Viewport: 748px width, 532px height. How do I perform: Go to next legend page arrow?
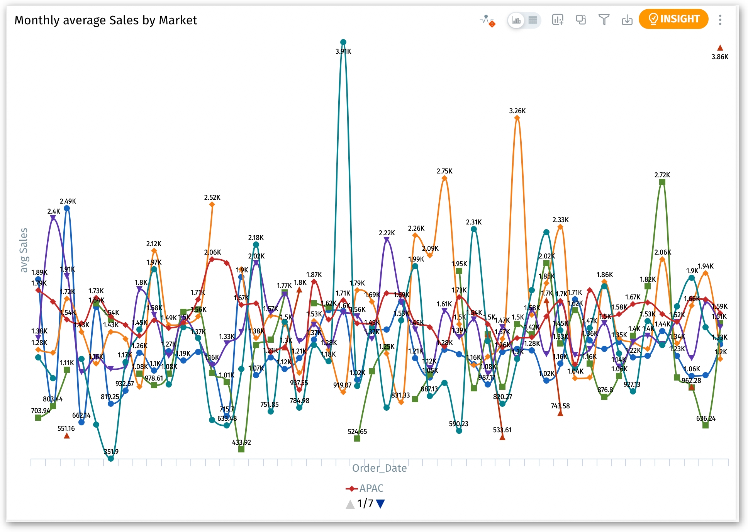coord(380,504)
